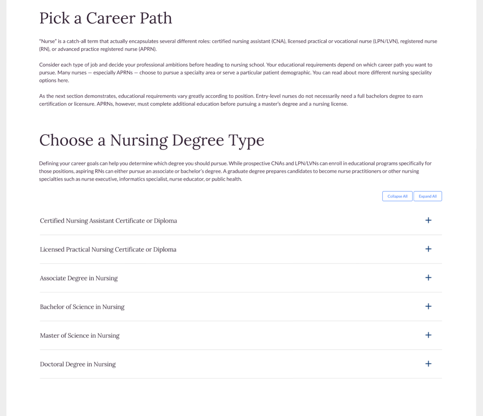
Task: Click the plus icon for Master of Science in Nursing
Action: 428,335
